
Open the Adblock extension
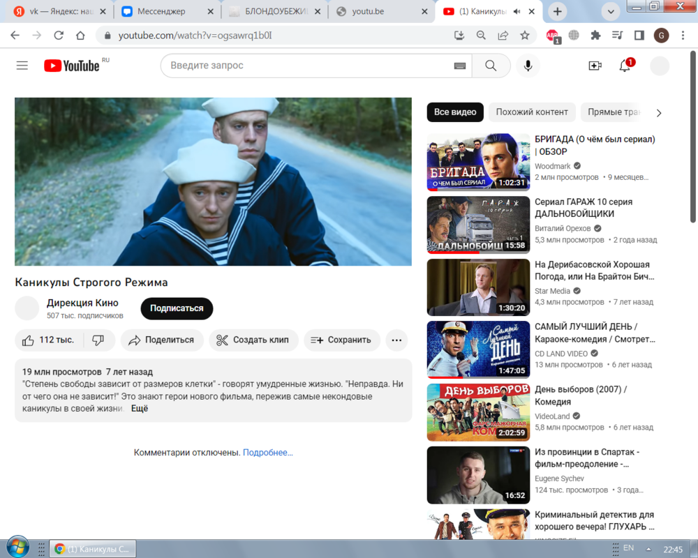552,36
